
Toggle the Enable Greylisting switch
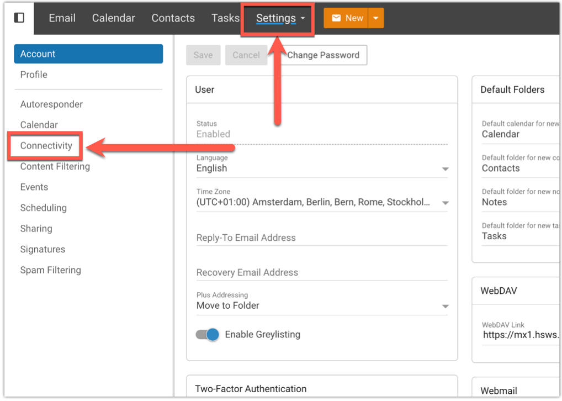click(x=208, y=334)
